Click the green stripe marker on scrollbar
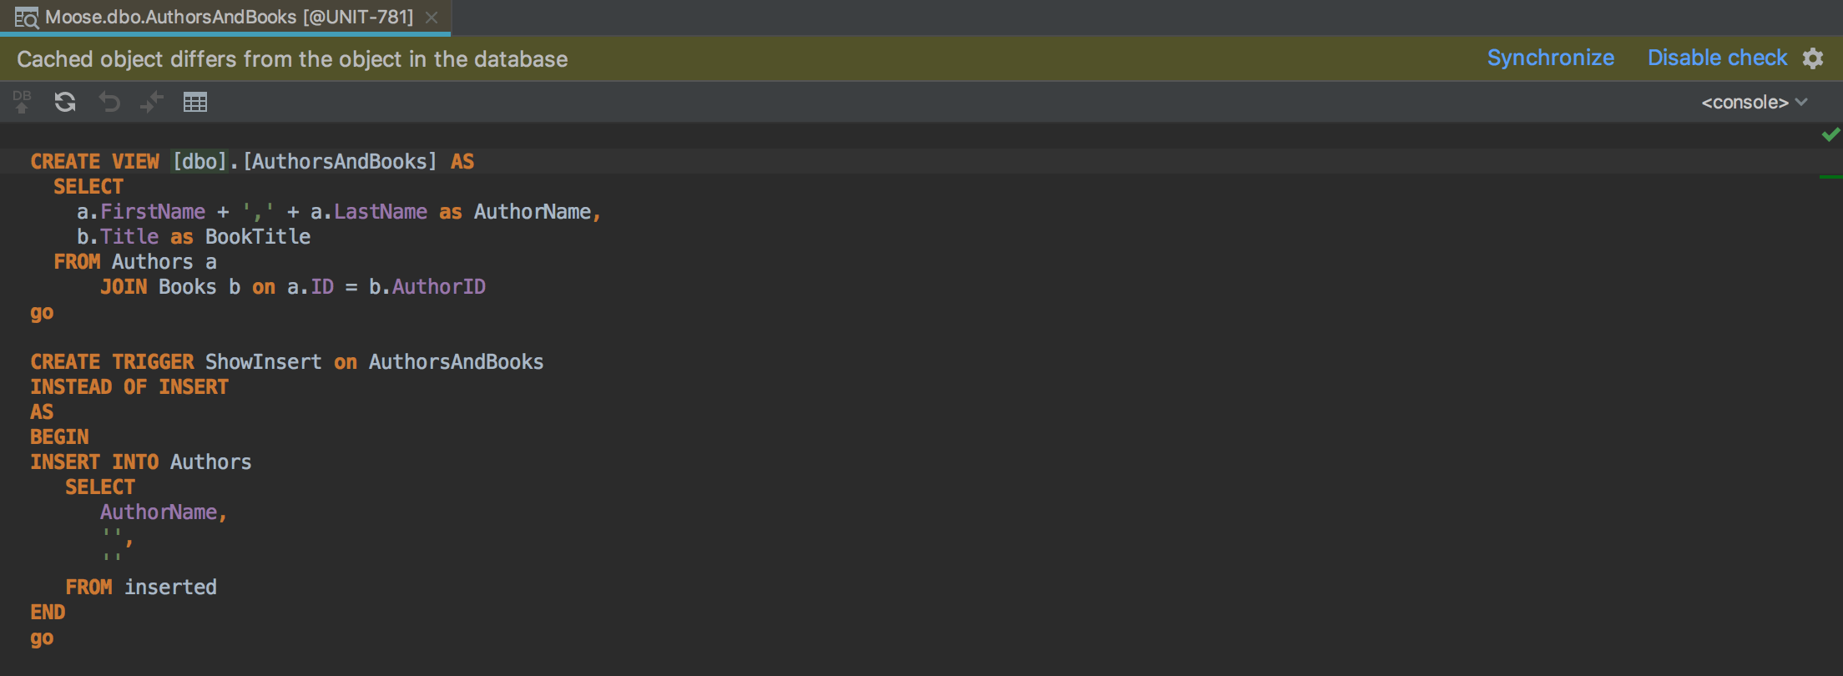Image resolution: width=1843 pixels, height=676 pixels. tap(1830, 177)
